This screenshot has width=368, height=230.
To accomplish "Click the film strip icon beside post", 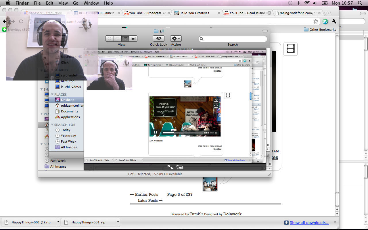I will [x=290, y=49].
